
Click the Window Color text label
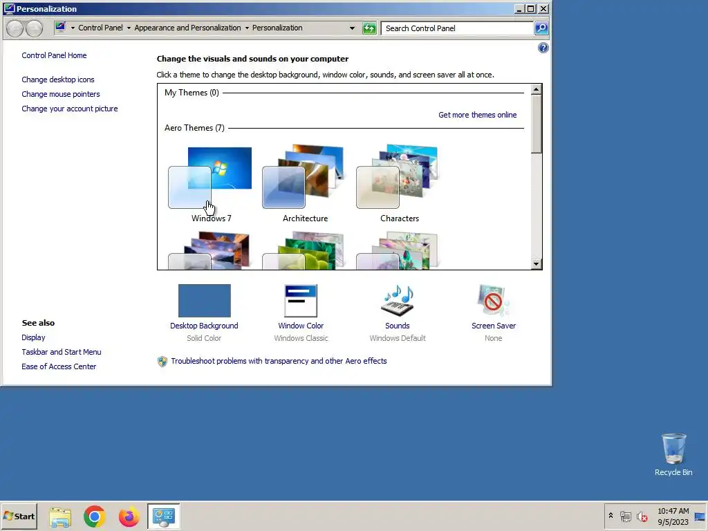(301, 326)
